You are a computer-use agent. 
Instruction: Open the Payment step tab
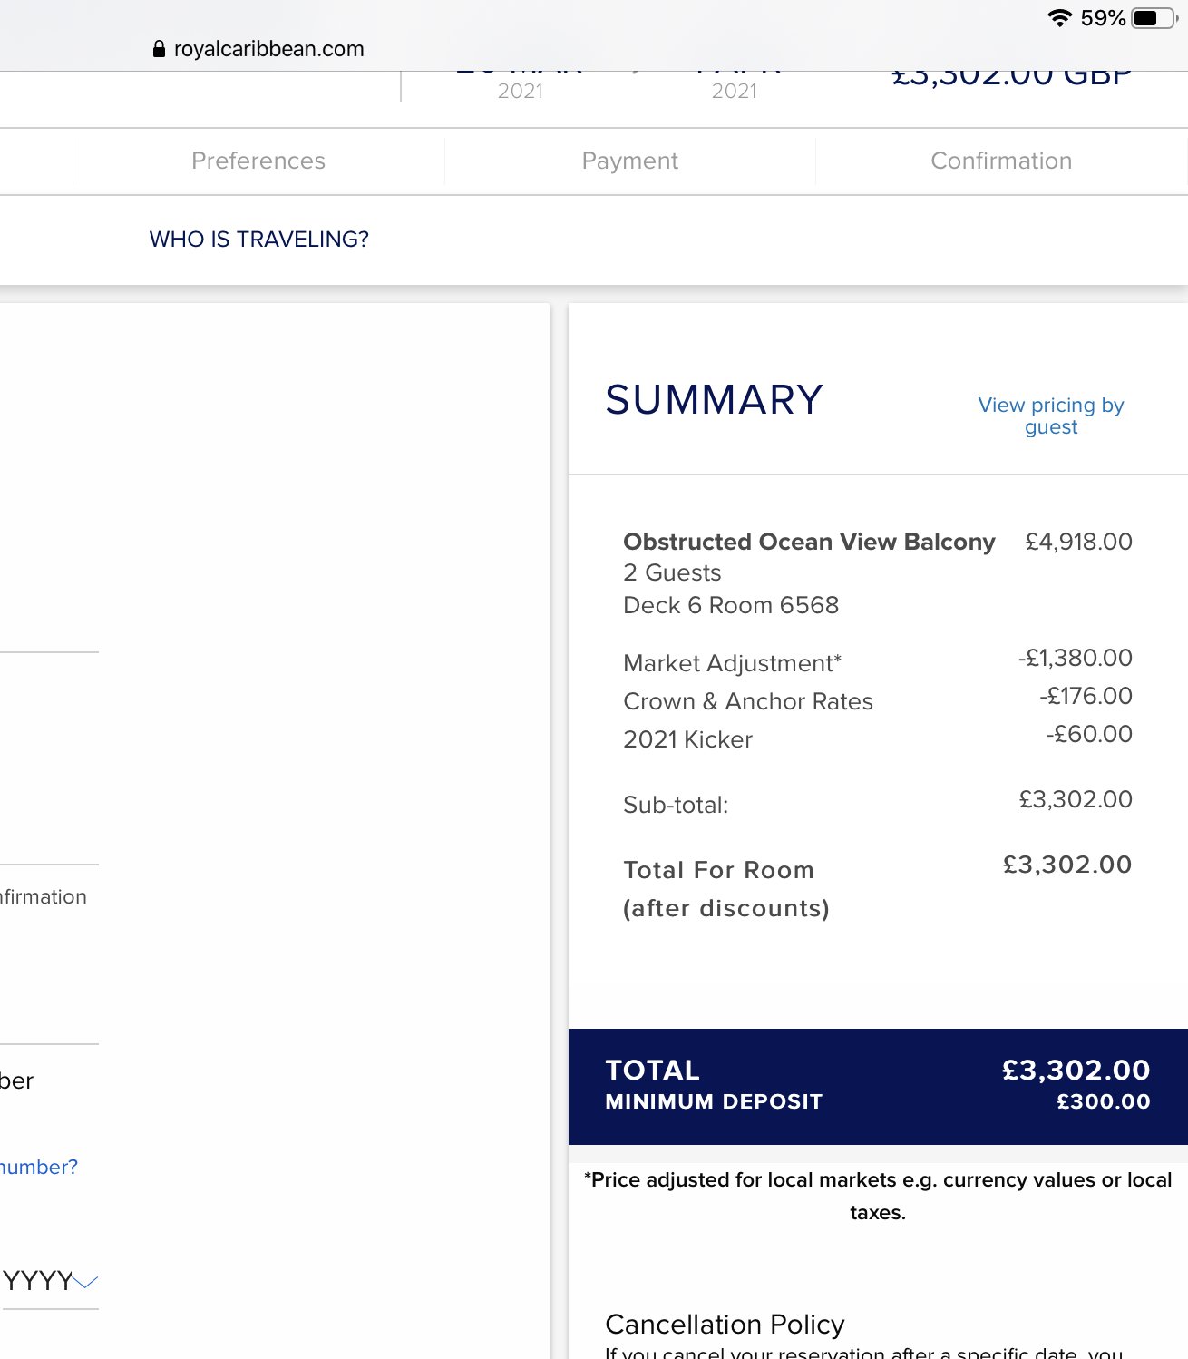click(x=630, y=161)
